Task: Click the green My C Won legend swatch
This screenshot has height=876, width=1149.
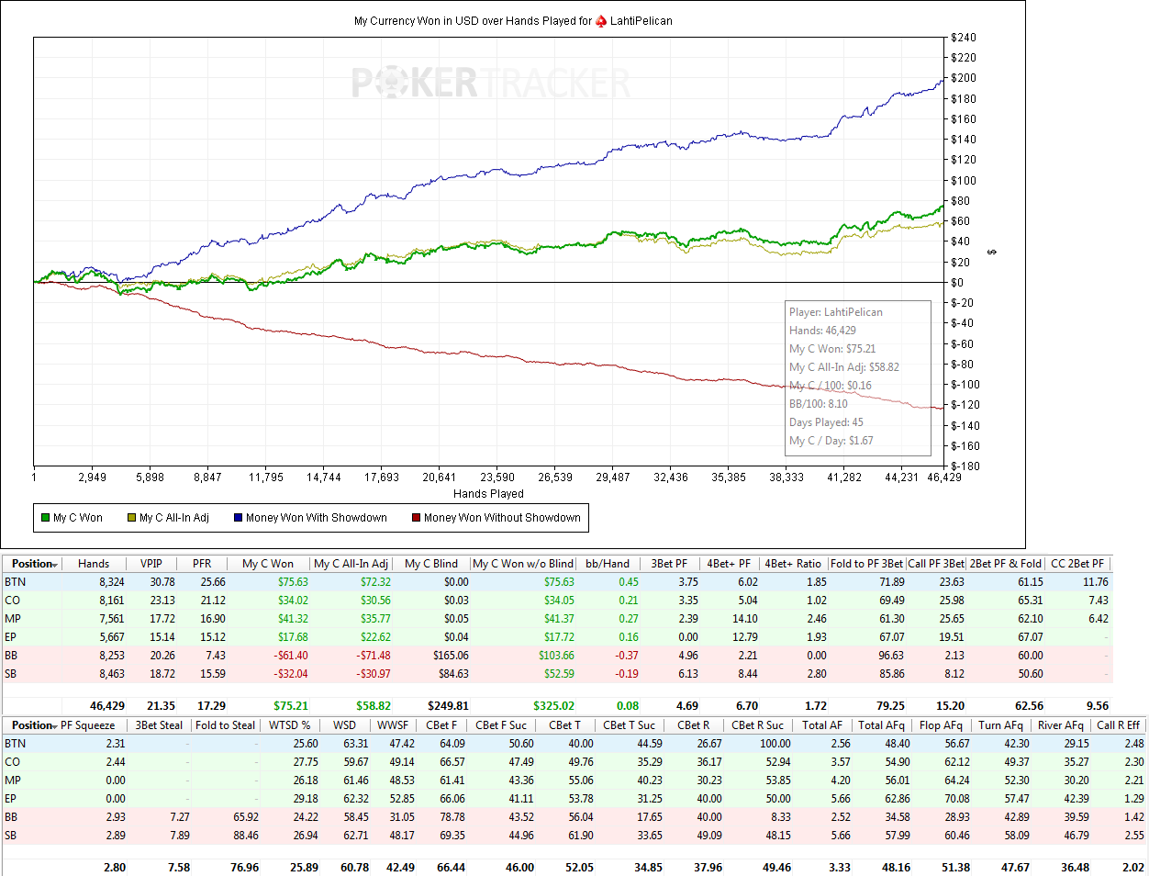Action: 45,518
